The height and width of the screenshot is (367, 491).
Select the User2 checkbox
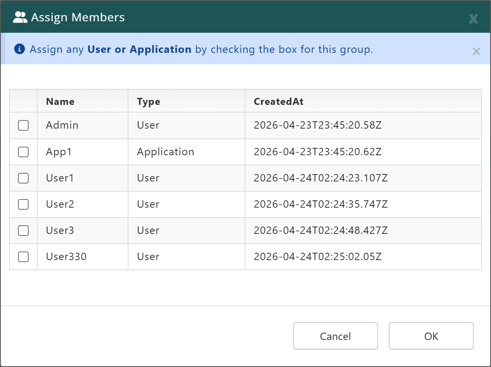click(x=23, y=204)
